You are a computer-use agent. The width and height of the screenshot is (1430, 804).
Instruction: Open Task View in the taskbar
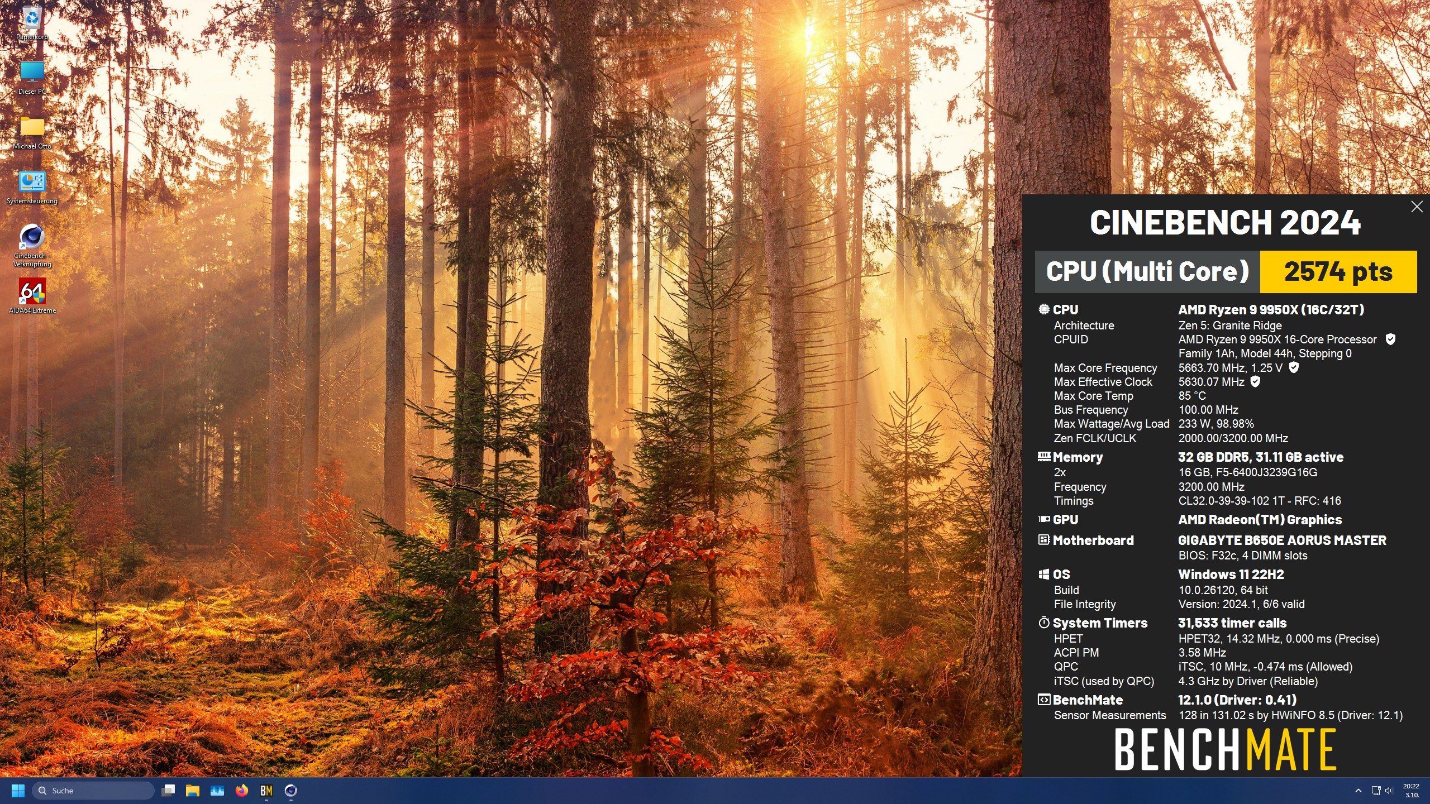coord(168,791)
